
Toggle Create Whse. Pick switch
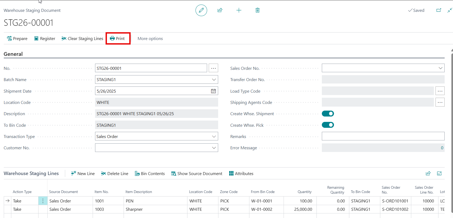click(x=328, y=125)
